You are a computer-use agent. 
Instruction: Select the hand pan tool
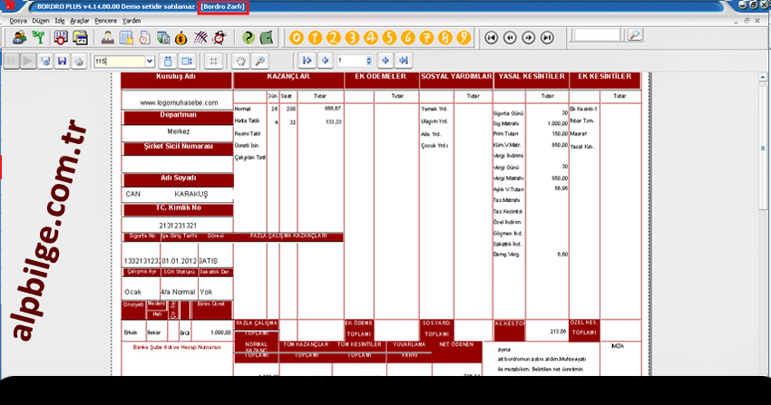click(x=241, y=61)
